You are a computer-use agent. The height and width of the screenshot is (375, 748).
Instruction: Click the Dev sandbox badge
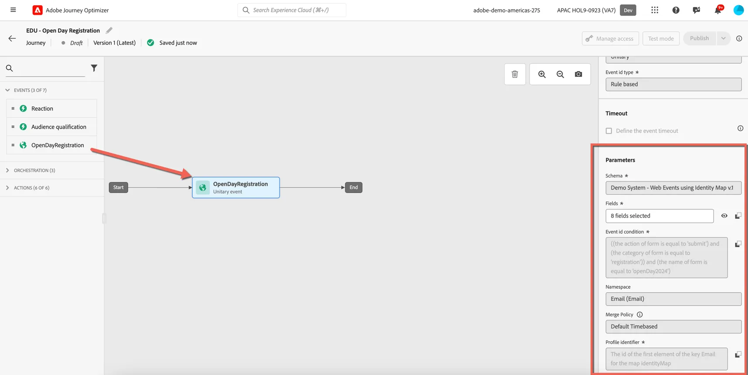point(628,10)
